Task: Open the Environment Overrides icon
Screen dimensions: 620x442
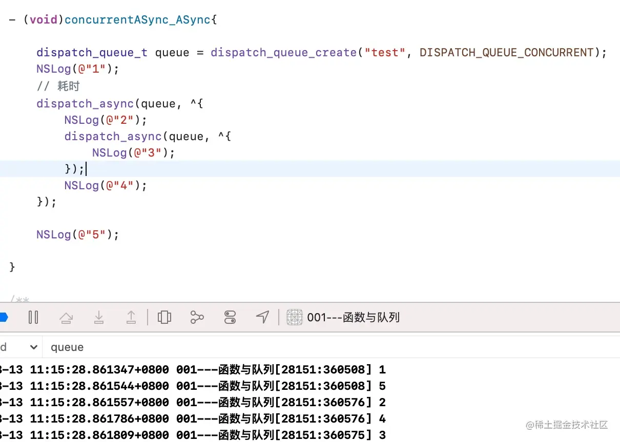Action: click(x=230, y=317)
